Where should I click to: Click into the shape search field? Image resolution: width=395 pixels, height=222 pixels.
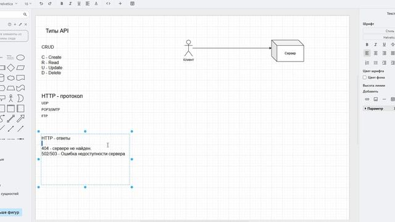[x=11, y=14]
